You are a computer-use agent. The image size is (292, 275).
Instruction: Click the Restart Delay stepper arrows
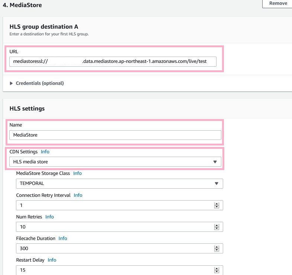pyautogui.click(x=216, y=270)
